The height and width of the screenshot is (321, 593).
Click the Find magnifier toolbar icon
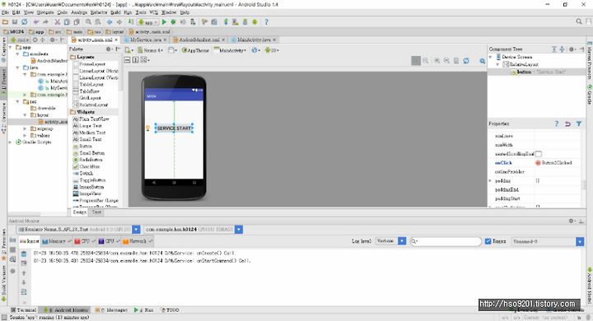88,22
